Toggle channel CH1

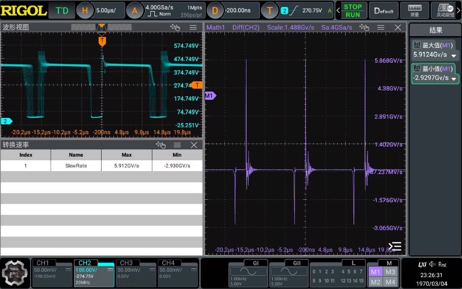tap(52, 273)
